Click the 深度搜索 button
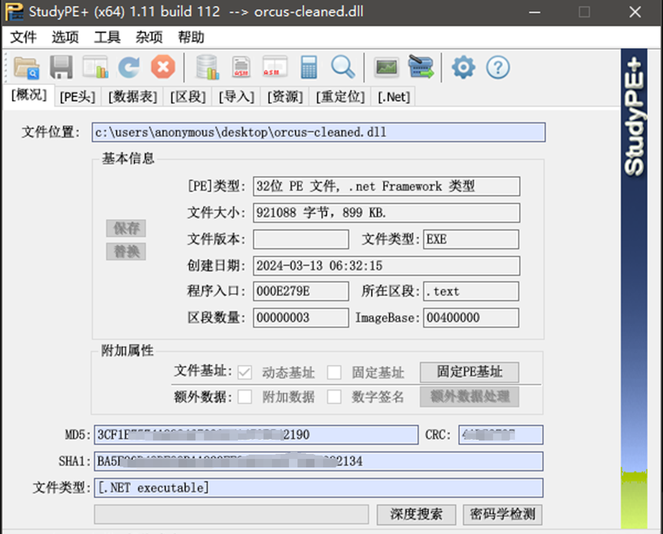This screenshot has height=534, width=663. [x=416, y=515]
